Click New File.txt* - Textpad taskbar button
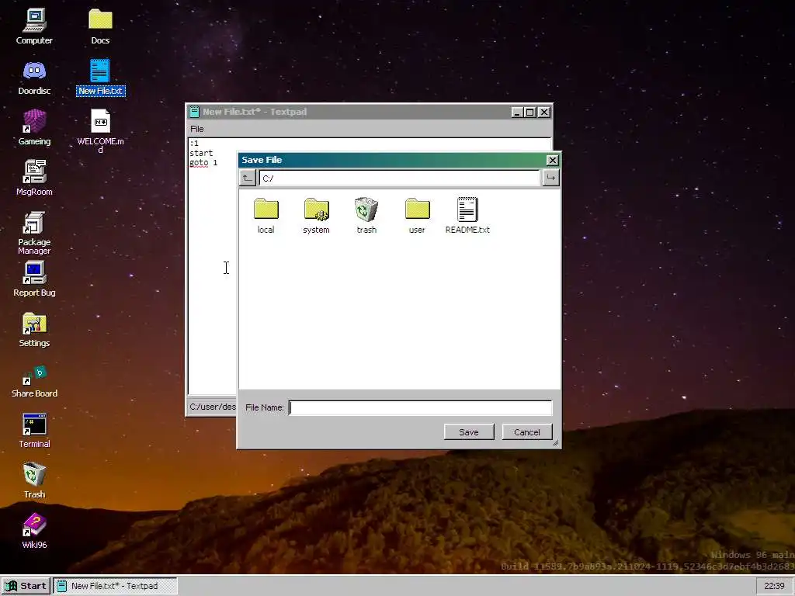 pyautogui.click(x=115, y=586)
